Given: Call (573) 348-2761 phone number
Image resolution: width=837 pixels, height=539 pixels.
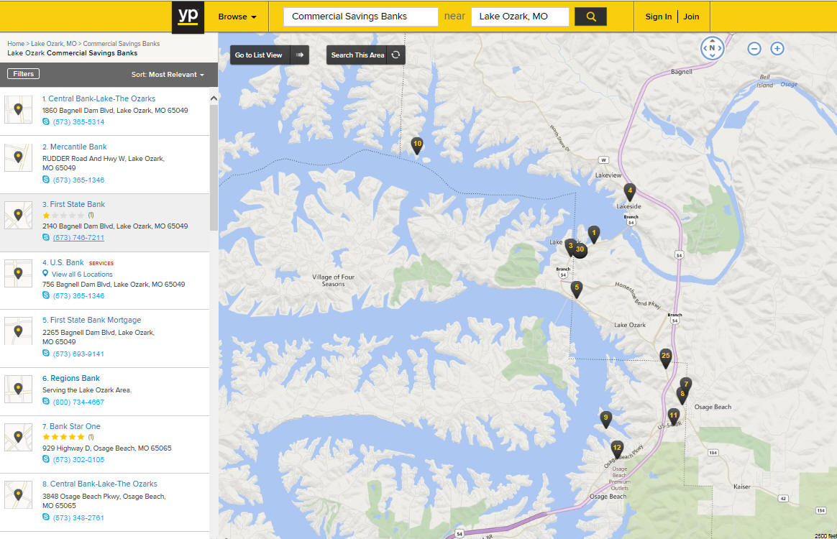Looking at the screenshot, I should [78, 518].
